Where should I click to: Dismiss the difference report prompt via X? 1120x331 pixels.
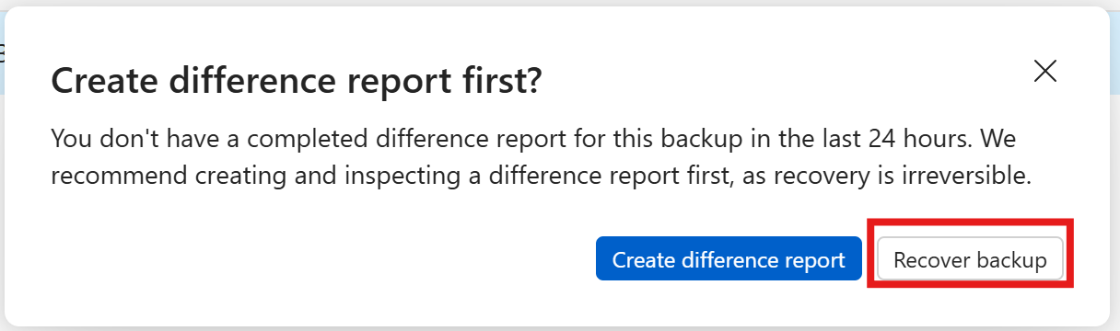(x=1044, y=72)
